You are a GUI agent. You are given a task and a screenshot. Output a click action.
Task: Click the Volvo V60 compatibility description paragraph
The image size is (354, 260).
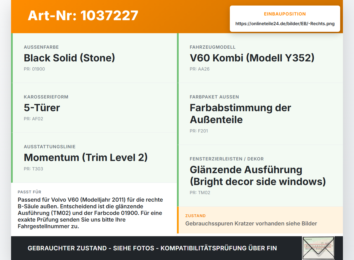point(90,213)
